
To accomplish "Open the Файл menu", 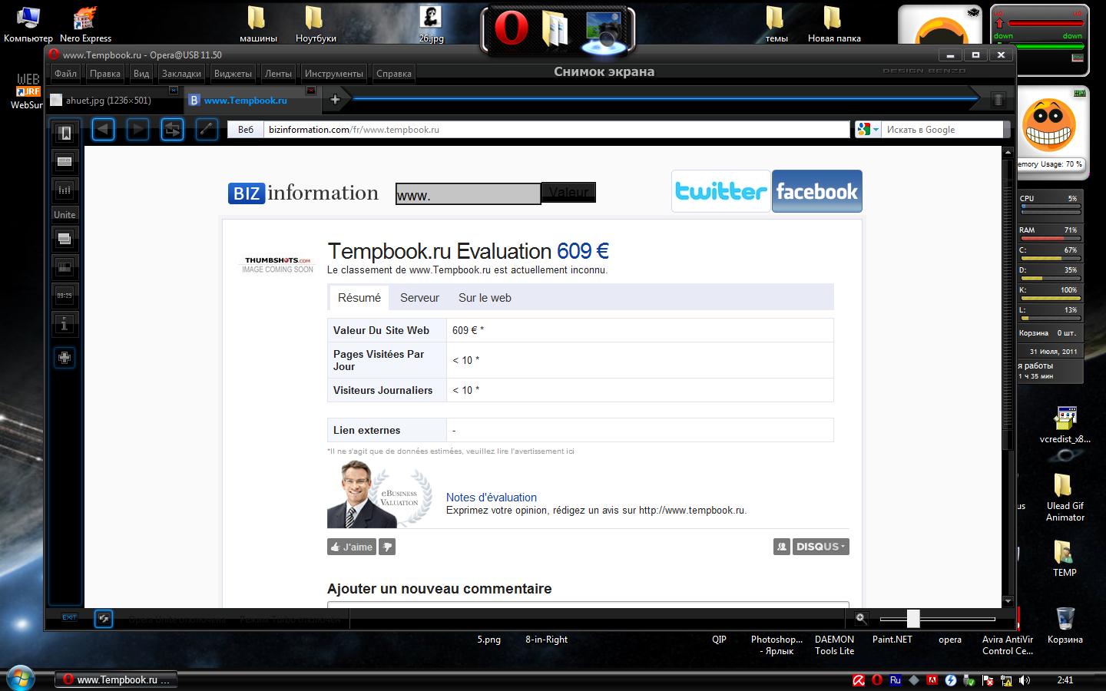I will (x=65, y=74).
